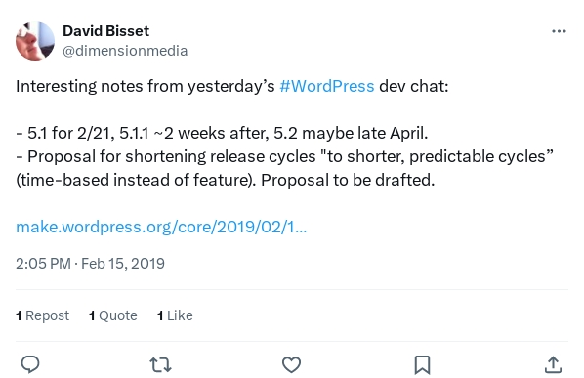
Task: Open David Bisset's profile picture
Action: (35, 41)
